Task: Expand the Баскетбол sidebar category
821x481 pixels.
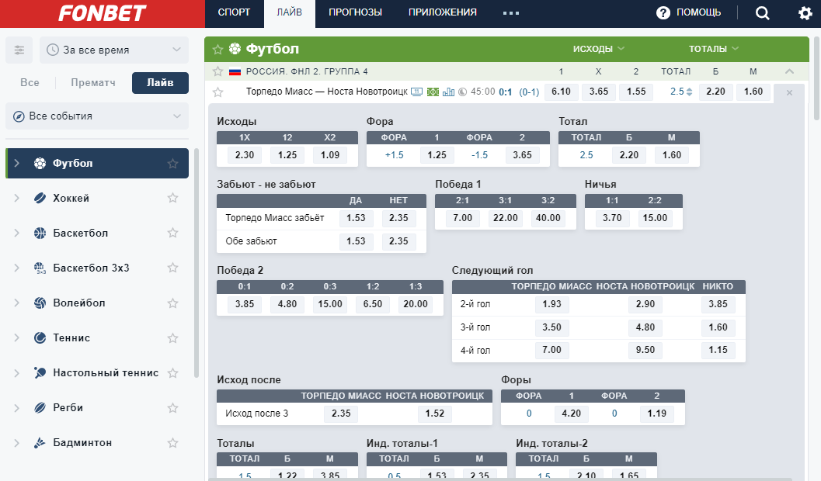Action: click(x=17, y=234)
